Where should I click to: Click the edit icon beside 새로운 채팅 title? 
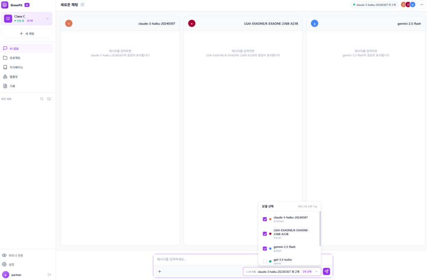83,5
